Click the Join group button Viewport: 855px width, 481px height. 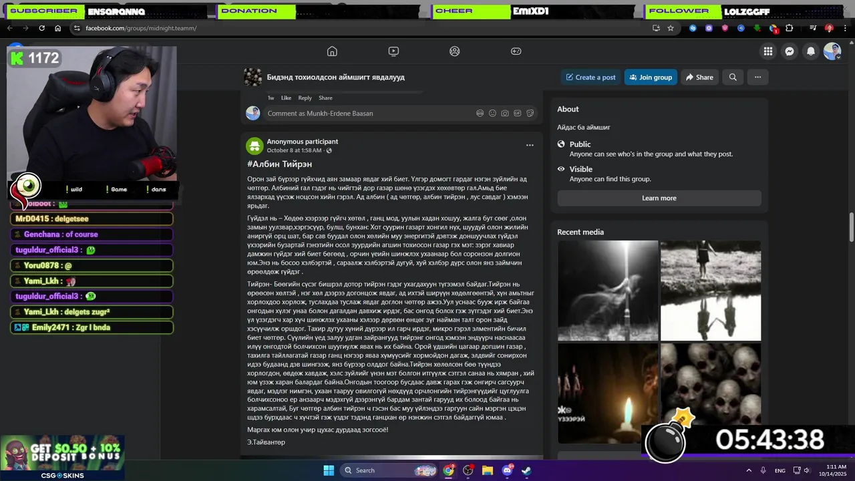(x=651, y=77)
